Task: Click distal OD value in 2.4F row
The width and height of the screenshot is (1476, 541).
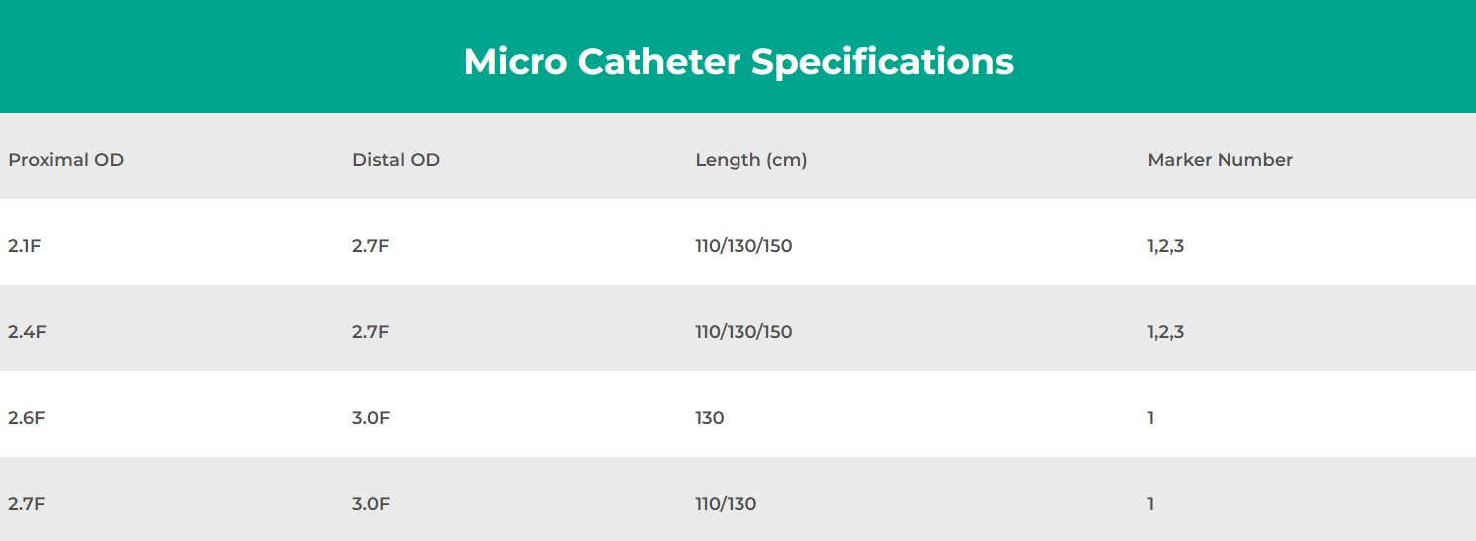Action: click(x=370, y=332)
